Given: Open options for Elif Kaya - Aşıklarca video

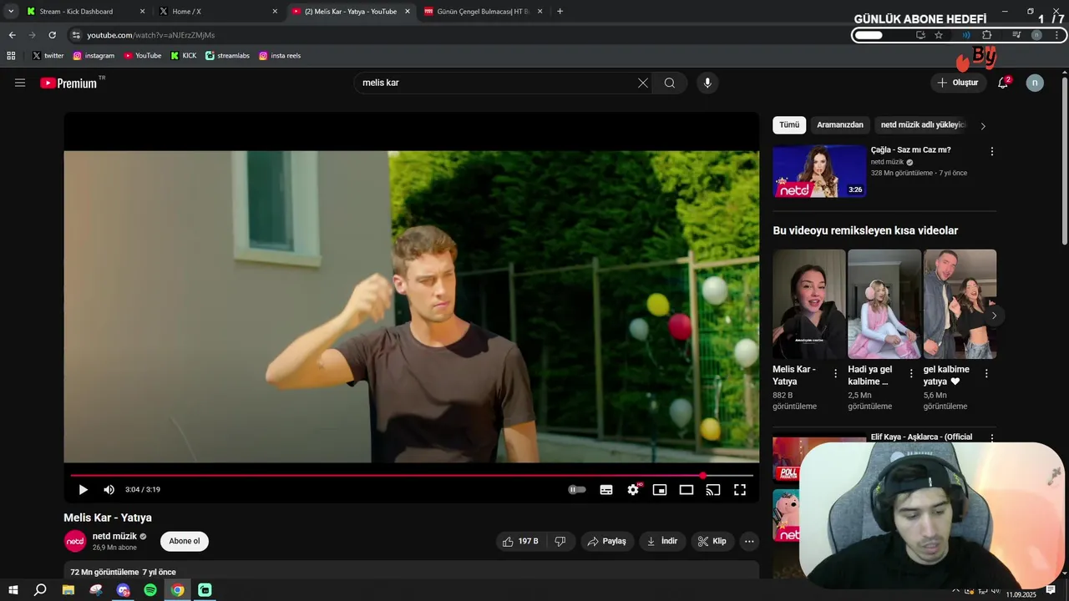Looking at the screenshot, I should [x=992, y=437].
